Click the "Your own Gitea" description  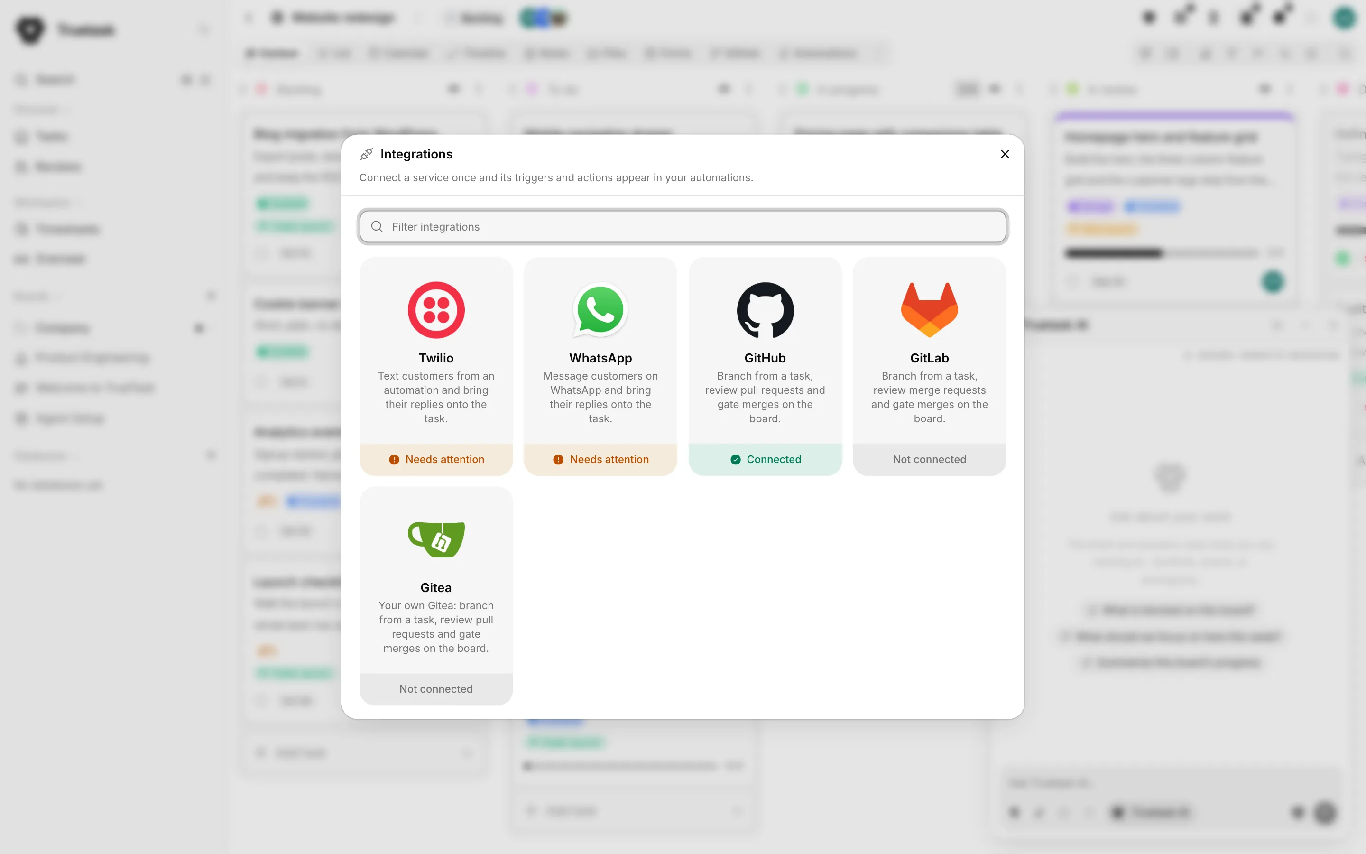(436, 627)
